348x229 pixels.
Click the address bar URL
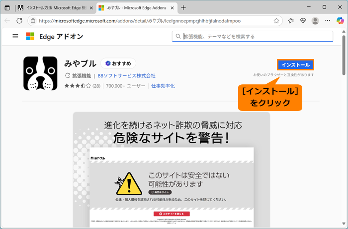[140, 21]
